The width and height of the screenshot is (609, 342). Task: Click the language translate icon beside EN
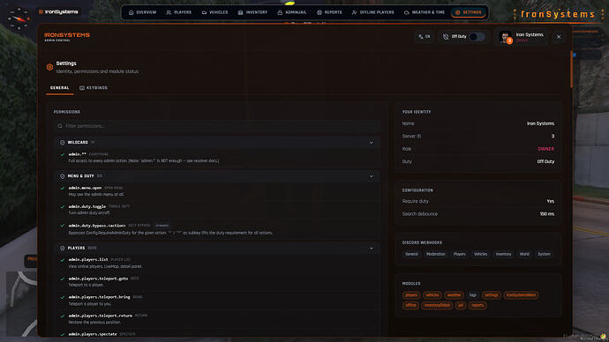point(421,37)
